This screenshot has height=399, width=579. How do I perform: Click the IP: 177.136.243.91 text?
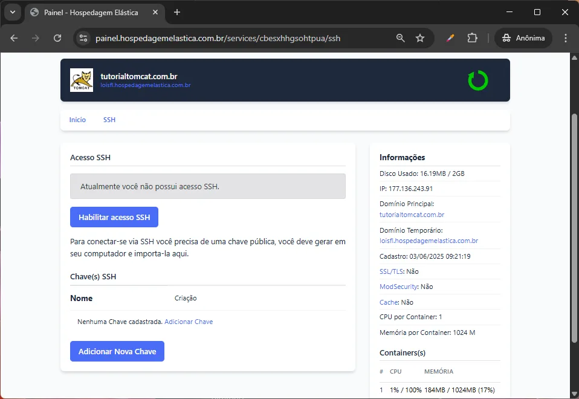tap(406, 189)
